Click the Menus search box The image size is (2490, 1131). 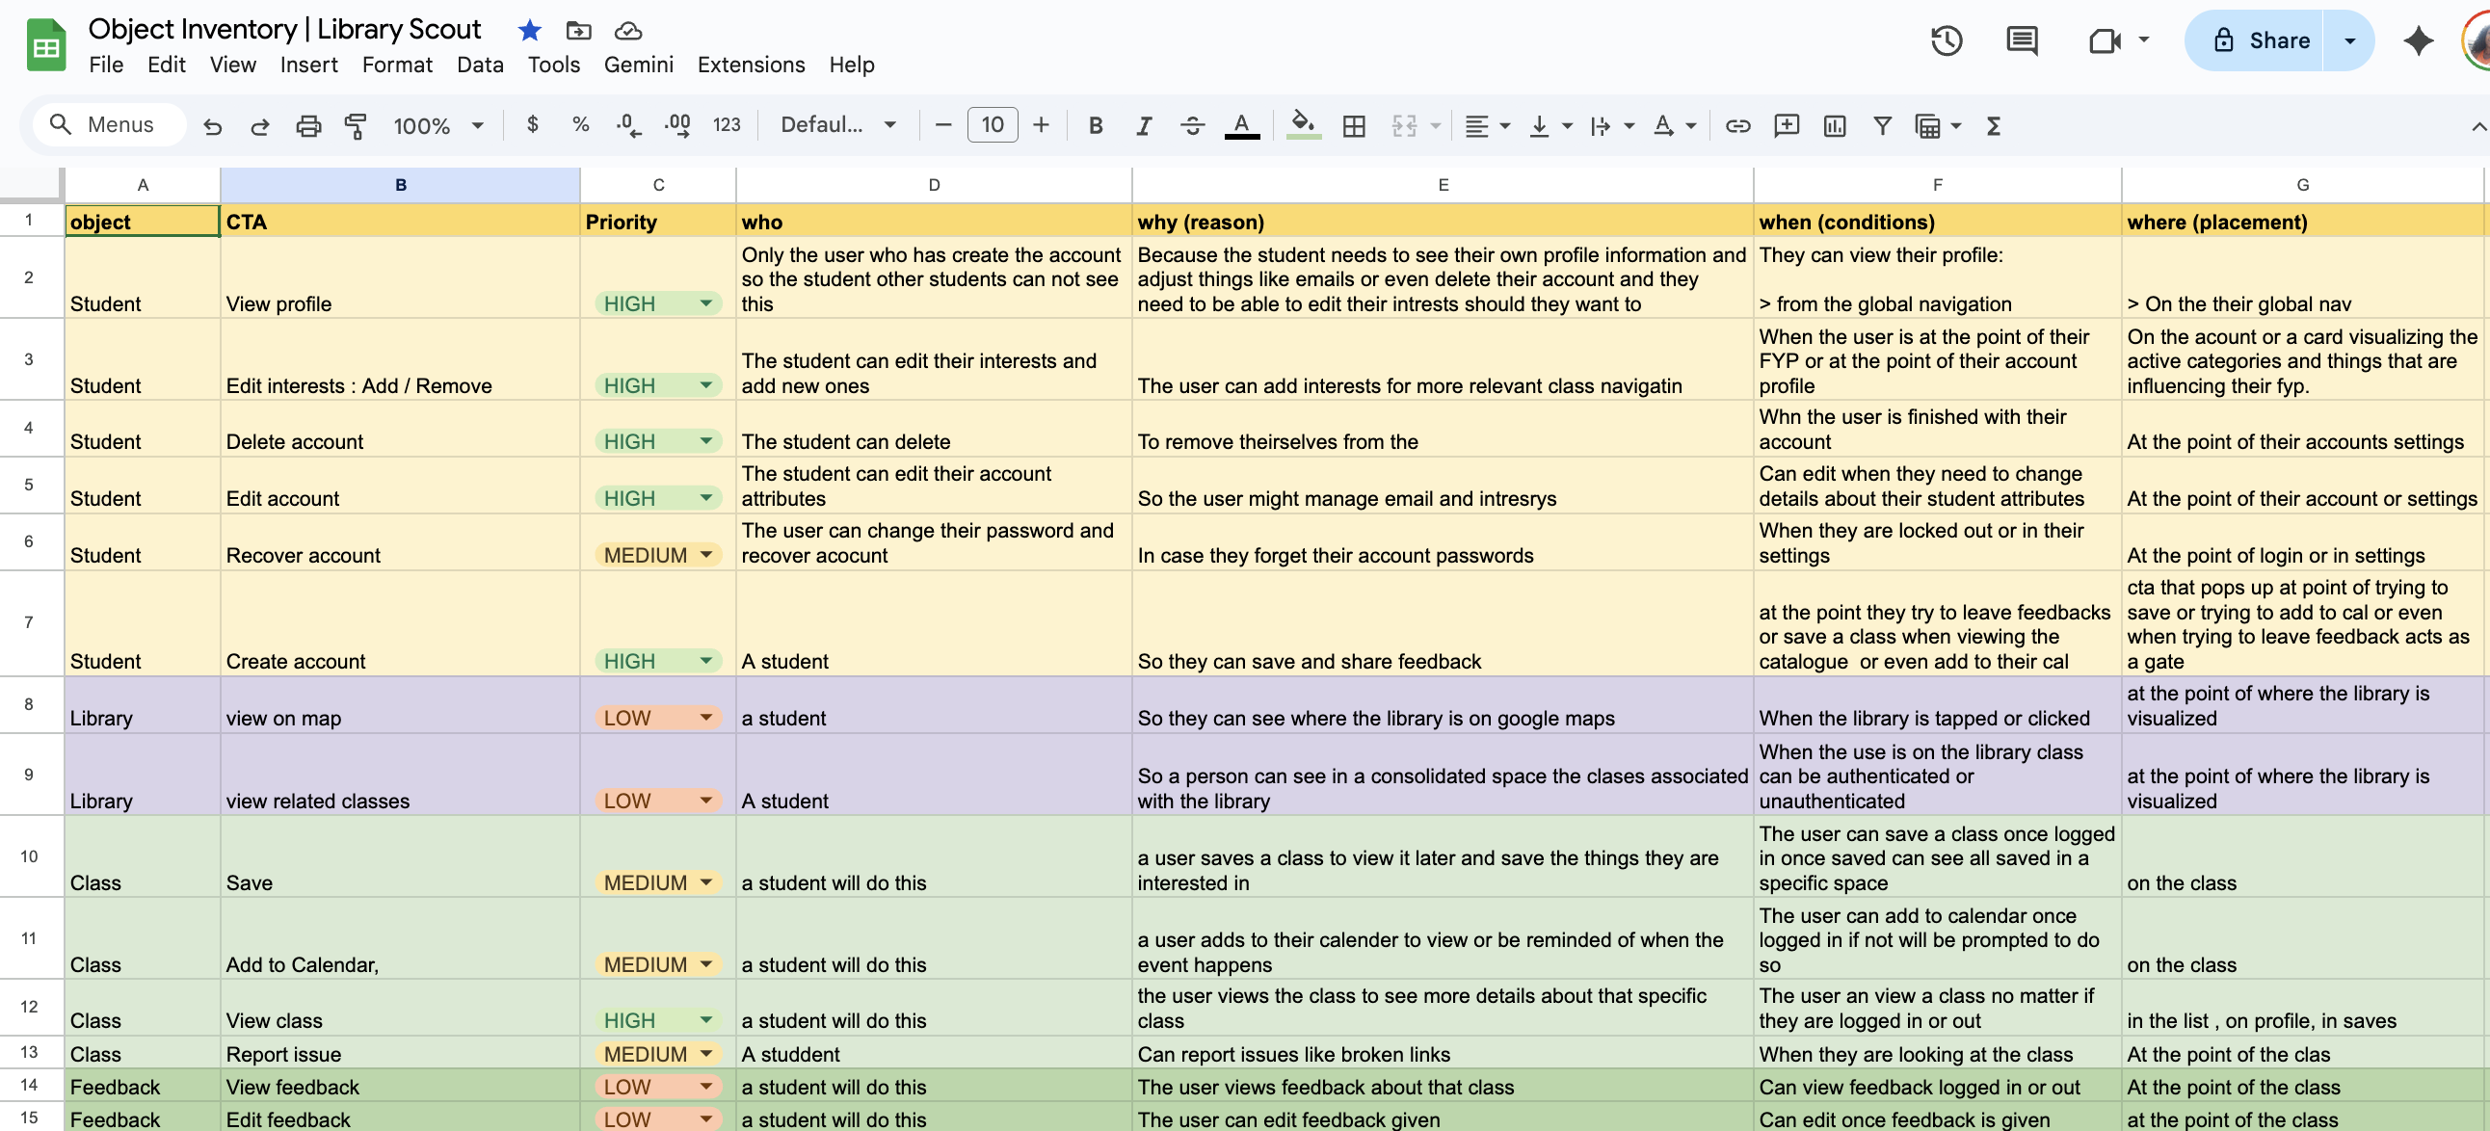(109, 124)
